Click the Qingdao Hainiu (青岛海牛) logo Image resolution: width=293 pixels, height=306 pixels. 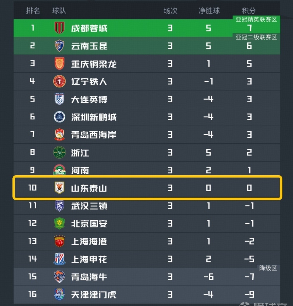tap(59, 277)
